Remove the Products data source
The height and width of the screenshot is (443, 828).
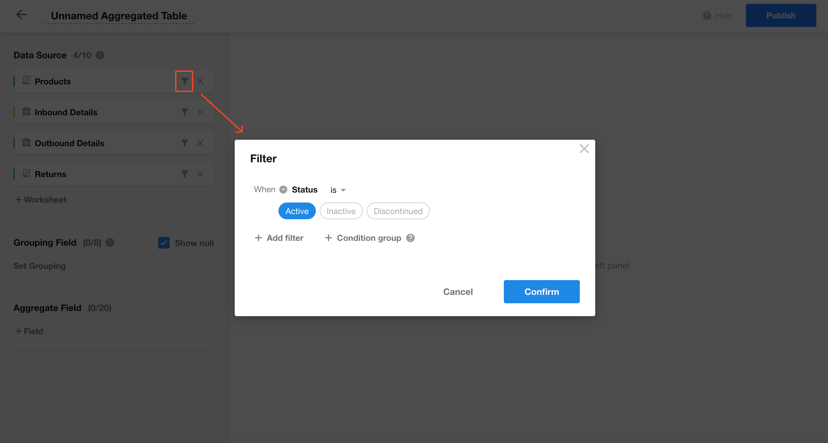tap(200, 81)
